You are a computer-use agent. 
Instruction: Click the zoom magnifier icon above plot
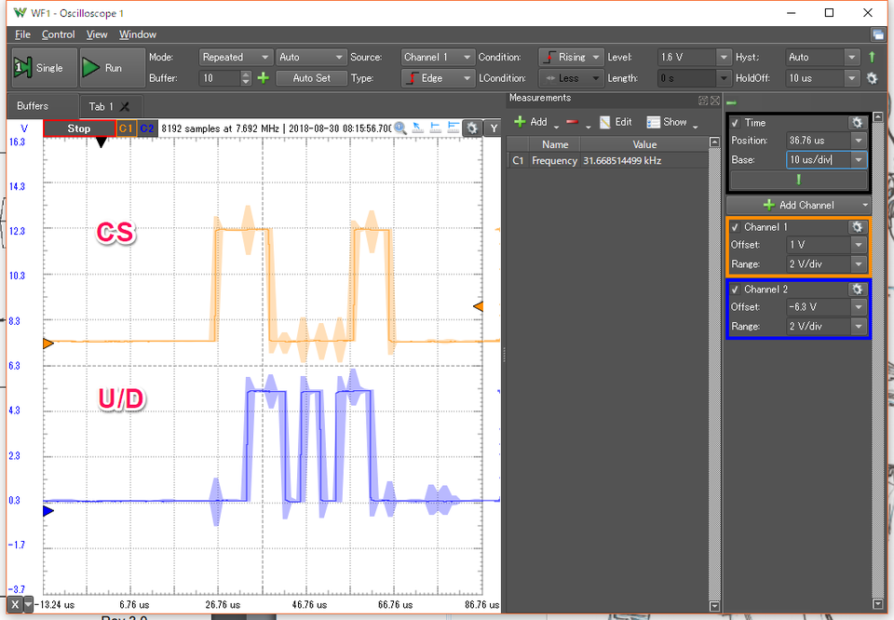tap(400, 128)
